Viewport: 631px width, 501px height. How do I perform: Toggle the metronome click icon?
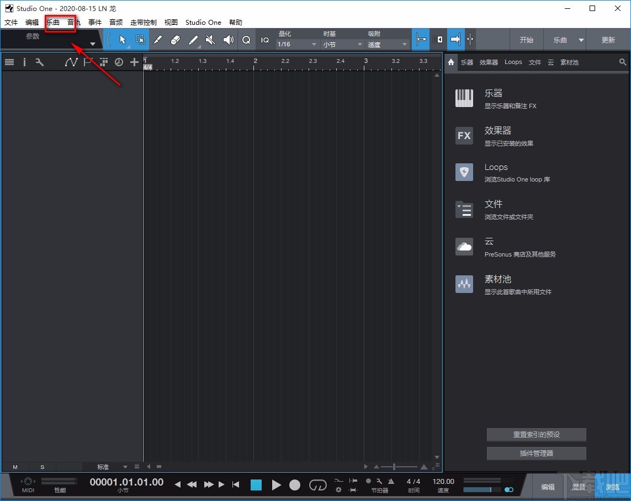point(391,481)
